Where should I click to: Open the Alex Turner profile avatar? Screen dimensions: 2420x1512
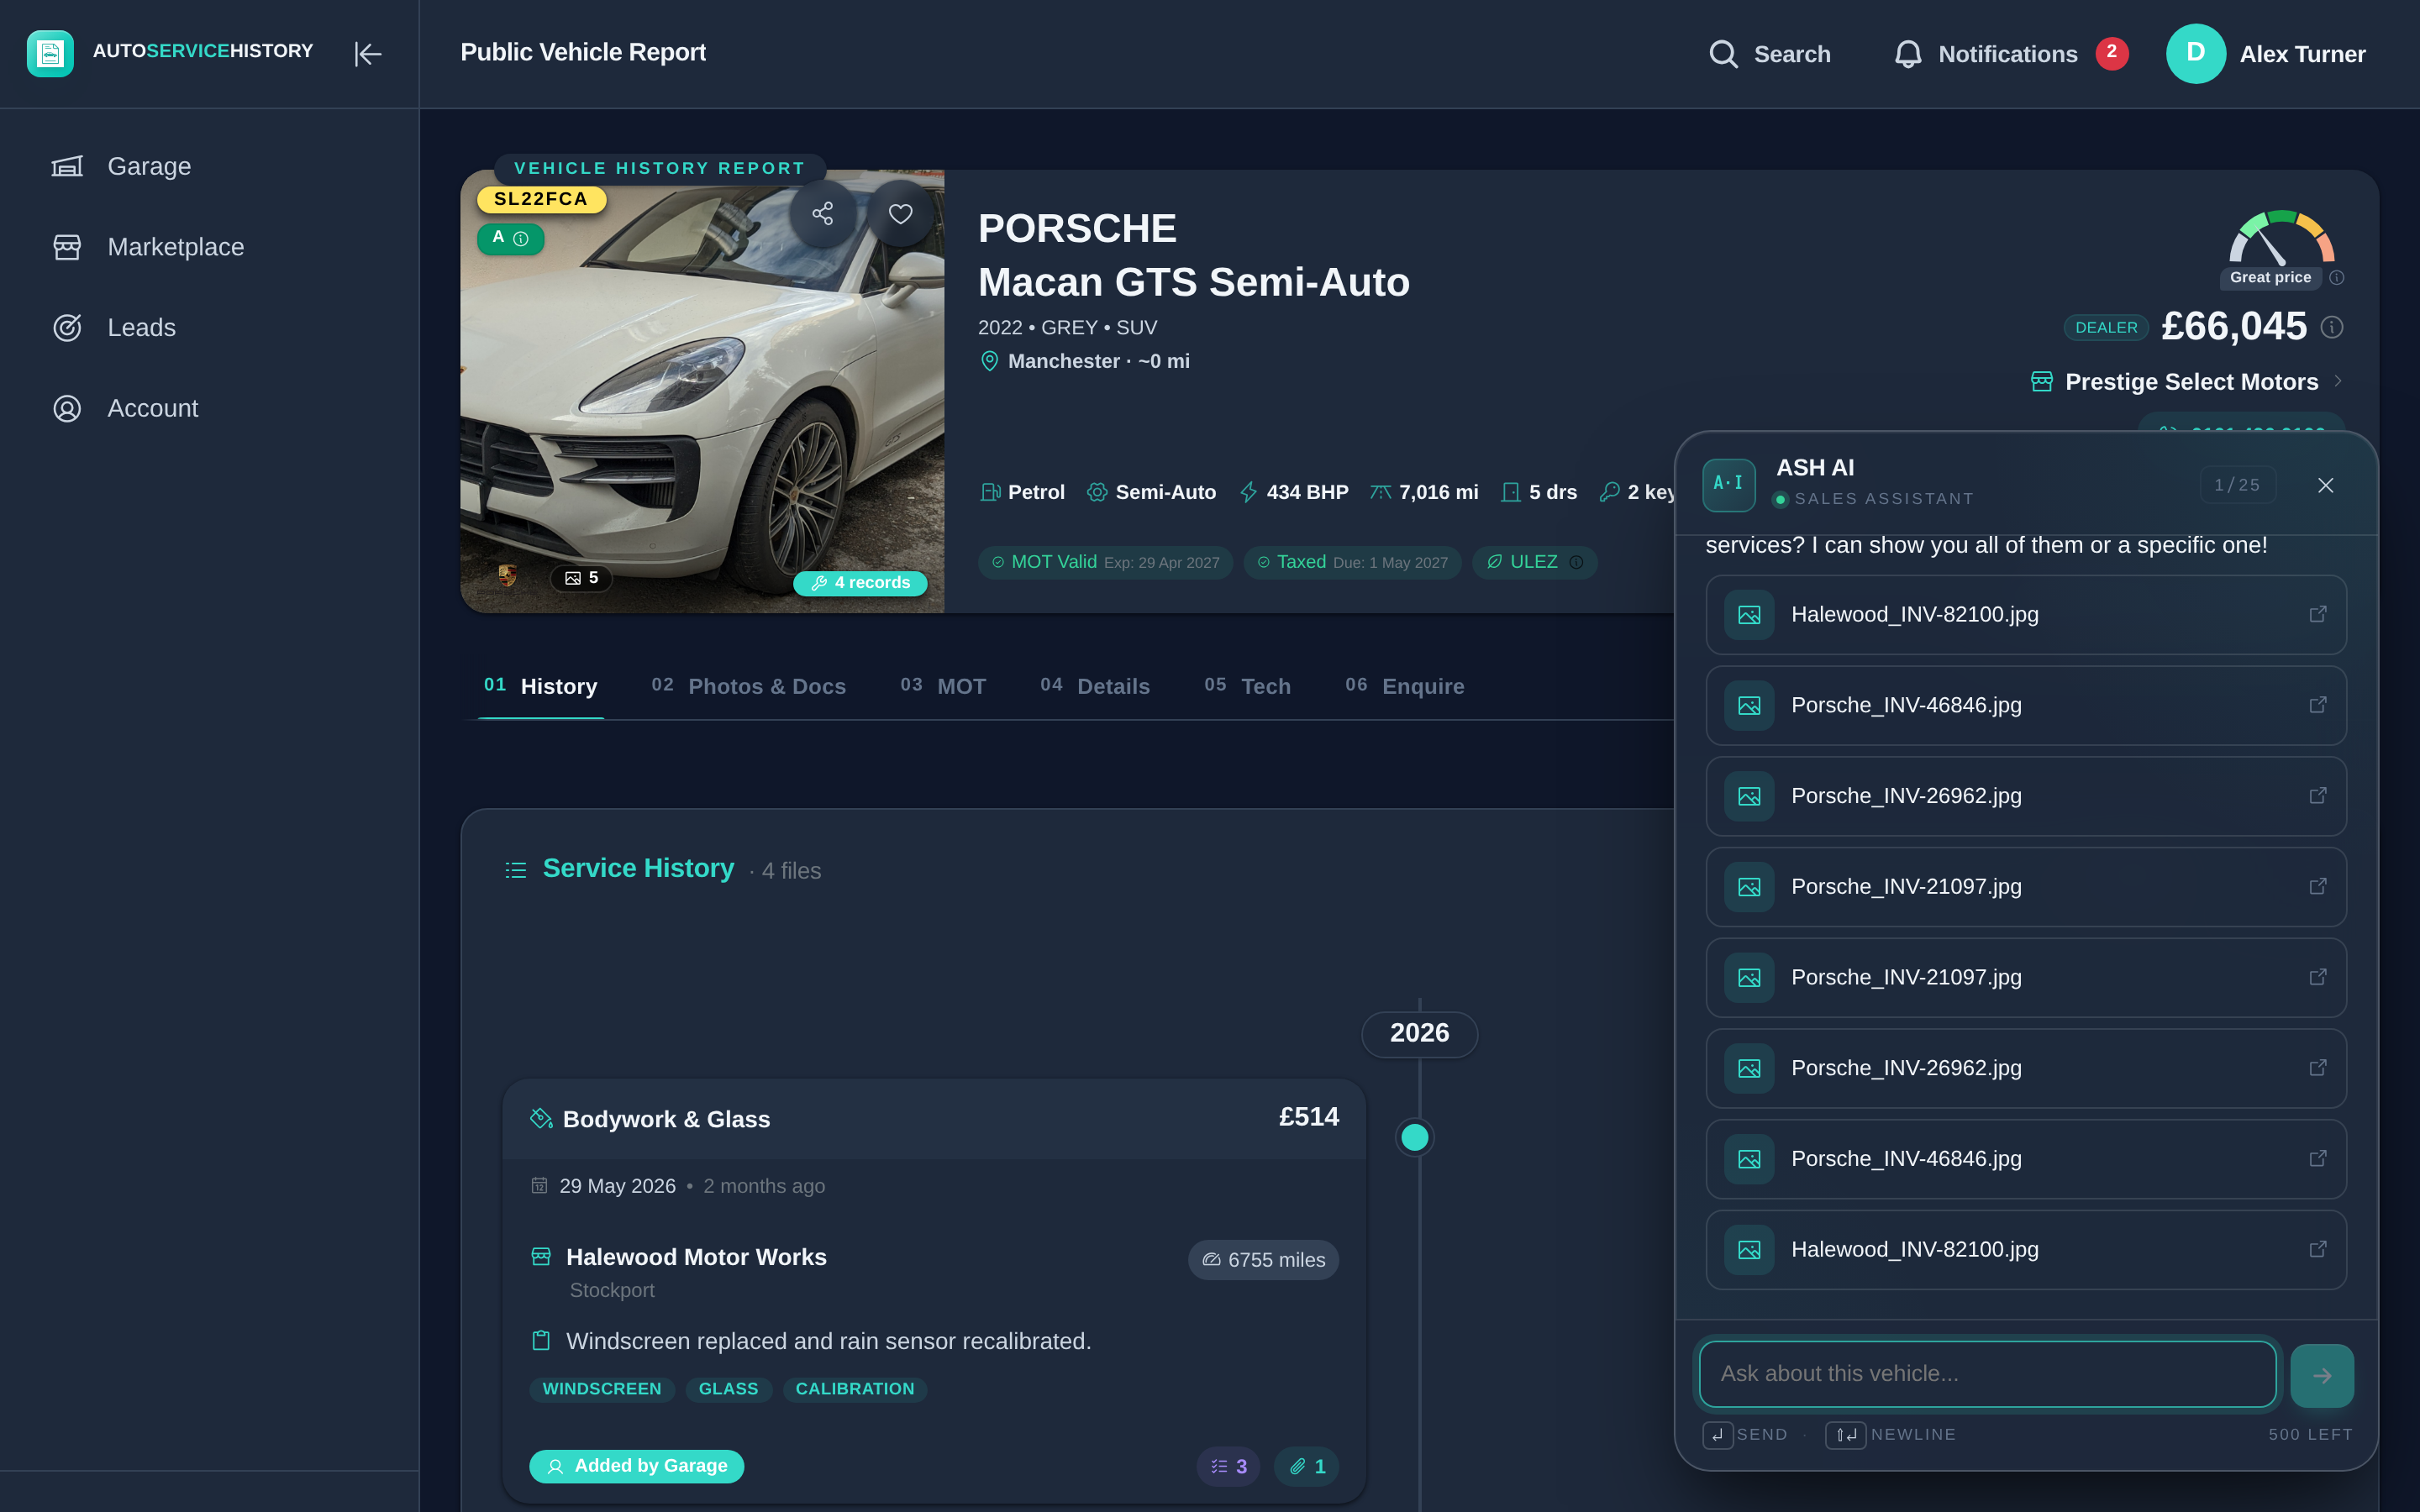click(x=2195, y=53)
